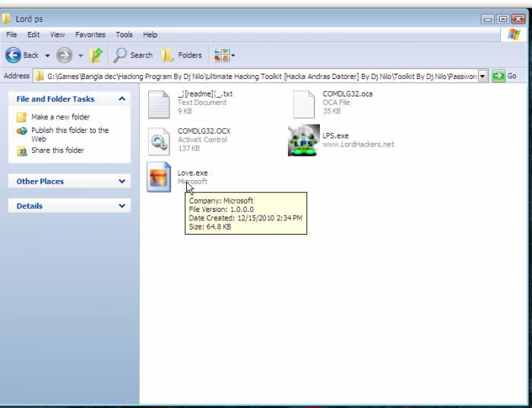The height and width of the screenshot is (408, 532).
Task: Click Make a new folder link
Action: pyautogui.click(x=60, y=117)
